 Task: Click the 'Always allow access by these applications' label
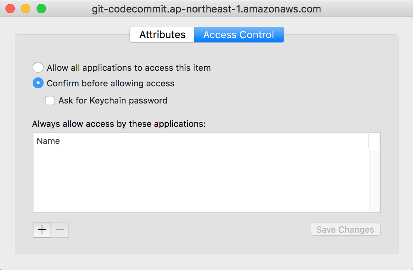click(x=119, y=124)
